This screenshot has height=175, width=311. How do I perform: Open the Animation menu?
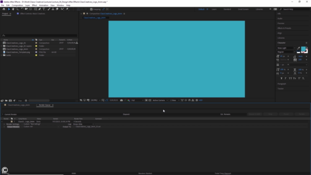coord(44,5)
